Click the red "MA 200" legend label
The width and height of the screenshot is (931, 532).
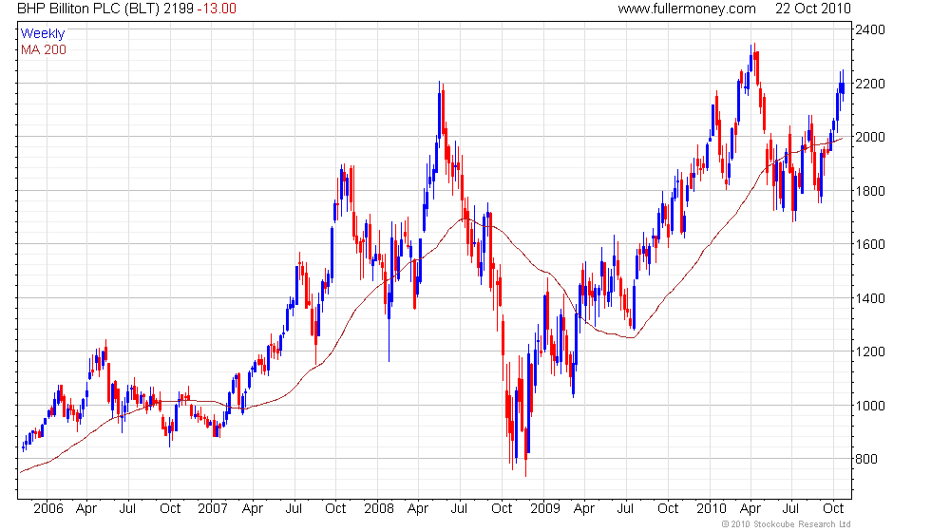[x=44, y=49]
